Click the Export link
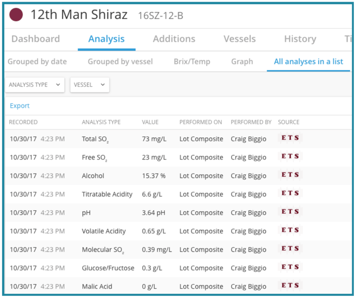Image resolution: width=356 pixels, height=298 pixels. pyautogui.click(x=20, y=106)
